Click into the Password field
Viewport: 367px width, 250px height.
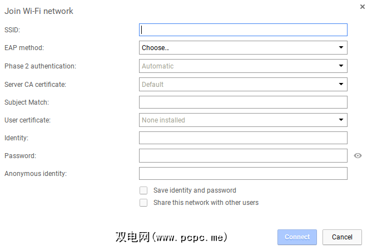242,156
